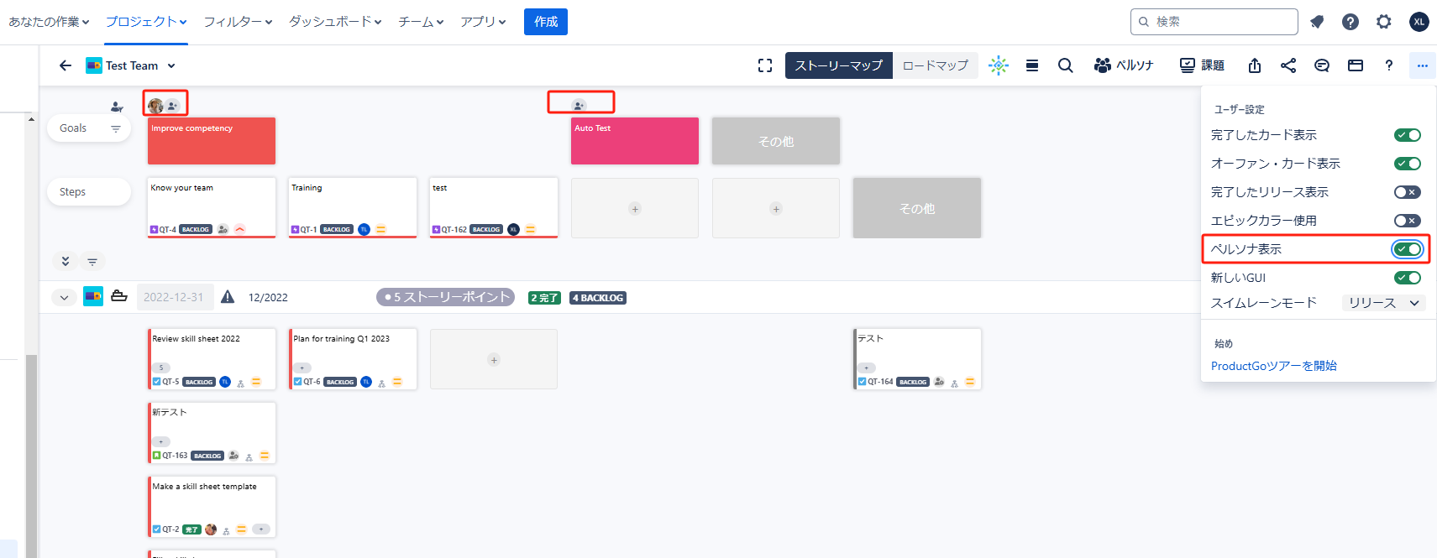This screenshot has width=1437, height=558.
Task: Collapse the 2022-12-31 release swimlane
Action: 64,297
